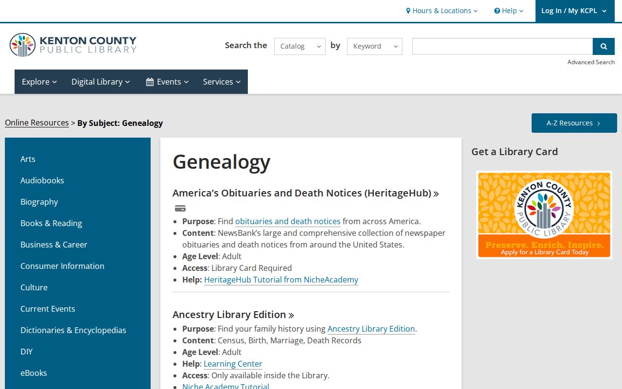Open the Catalog search scope dropdown
The height and width of the screenshot is (389, 622).
coord(300,46)
